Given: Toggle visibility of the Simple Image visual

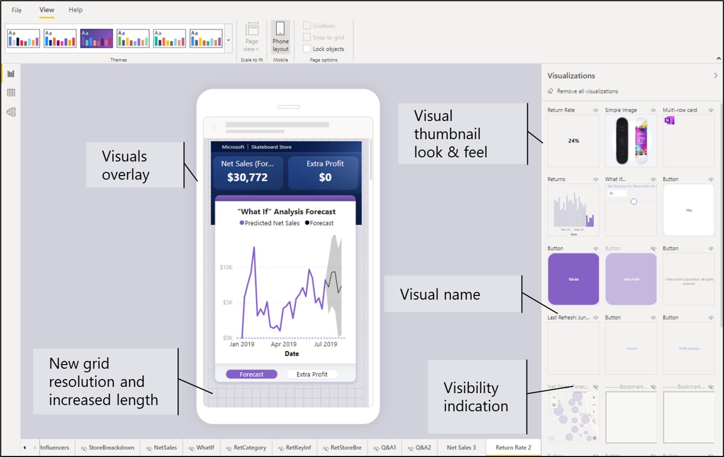Looking at the screenshot, I should [x=653, y=110].
